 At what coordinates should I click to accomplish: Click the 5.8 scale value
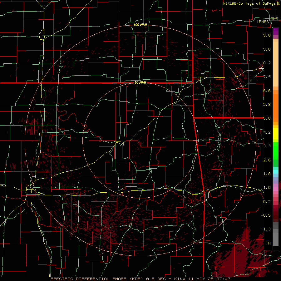click(267, 105)
